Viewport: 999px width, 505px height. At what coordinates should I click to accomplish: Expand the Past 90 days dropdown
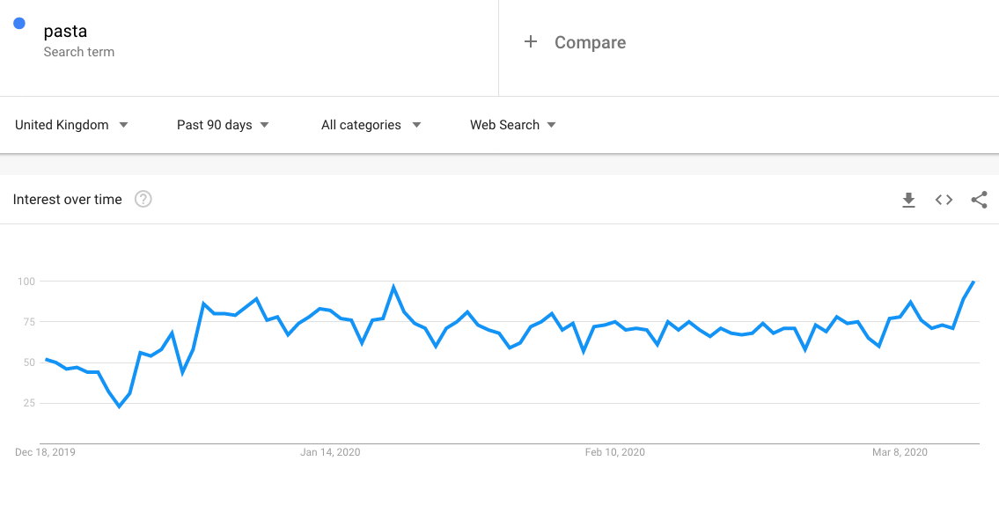[x=223, y=125]
